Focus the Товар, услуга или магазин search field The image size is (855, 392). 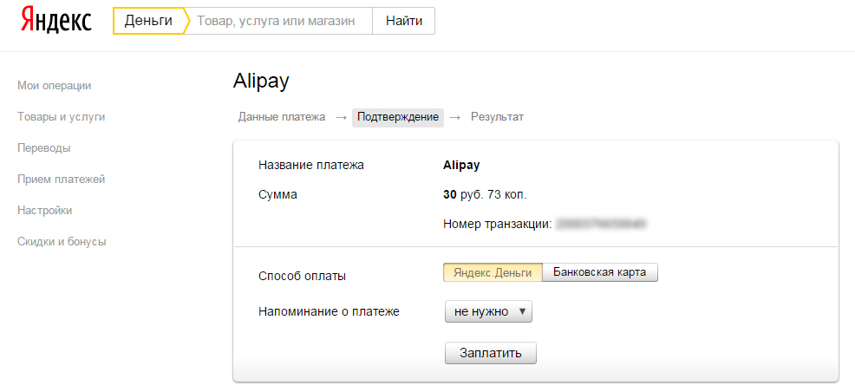pos(278,21)
